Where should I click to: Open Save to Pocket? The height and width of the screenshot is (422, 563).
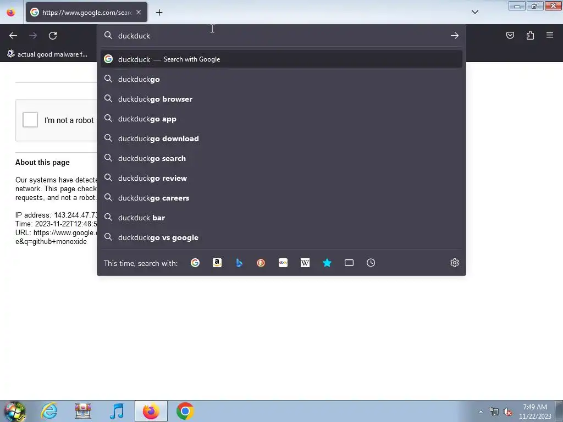point(510,35)
